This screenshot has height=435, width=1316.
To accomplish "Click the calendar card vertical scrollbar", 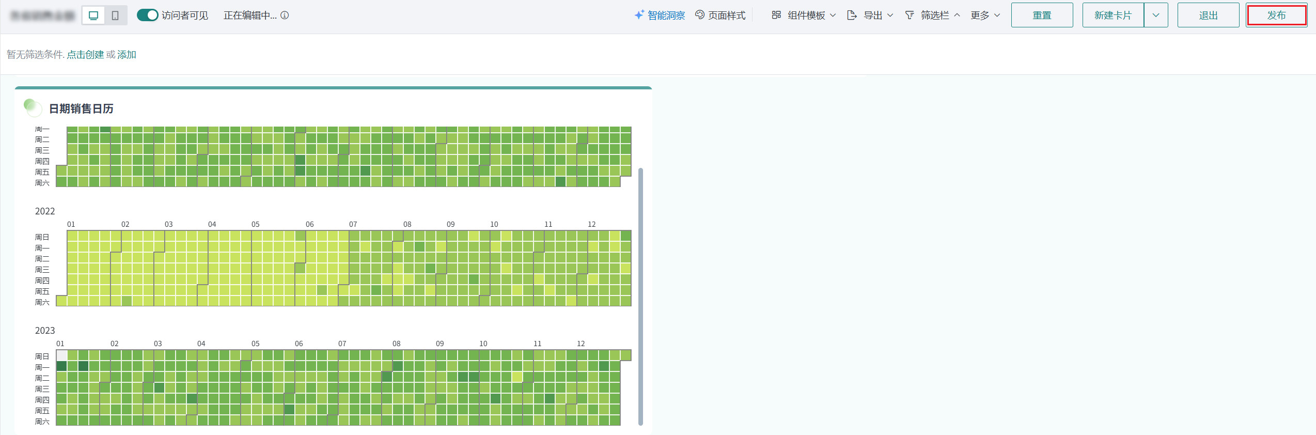I will tap(641, 296).
